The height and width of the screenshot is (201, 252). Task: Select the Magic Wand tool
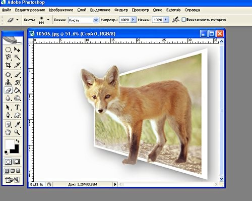[17, 57]
